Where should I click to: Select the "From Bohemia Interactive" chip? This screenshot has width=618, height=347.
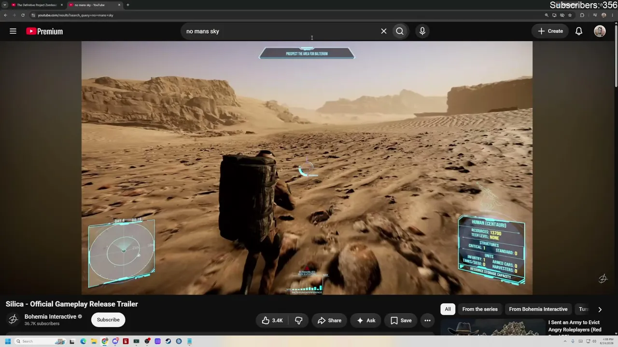538,309
